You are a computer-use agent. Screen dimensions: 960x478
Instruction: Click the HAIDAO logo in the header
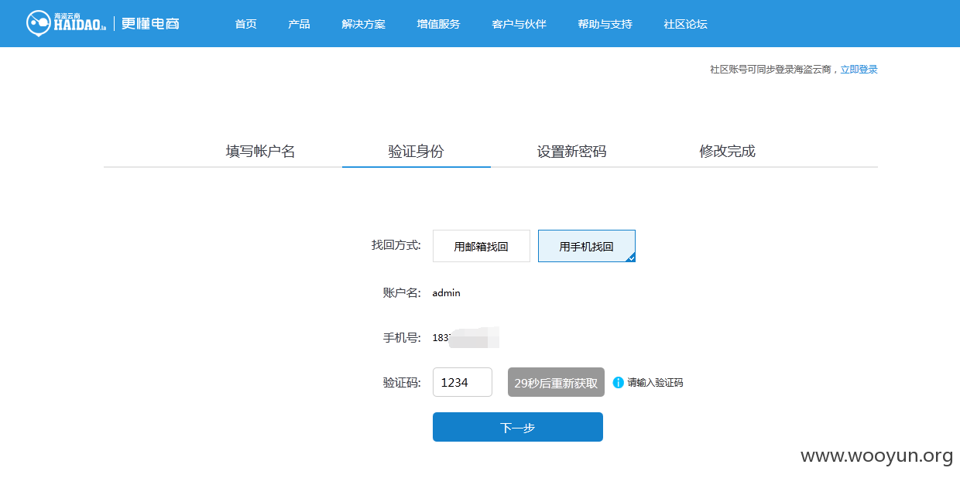coord(66,23)
